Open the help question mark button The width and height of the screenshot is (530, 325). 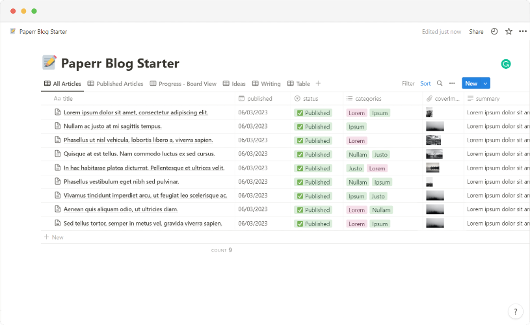[516, 311]
